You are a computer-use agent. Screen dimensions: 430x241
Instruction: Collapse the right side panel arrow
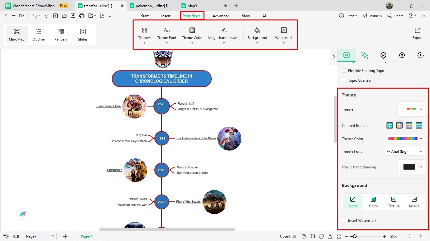(x=334, y=57)
